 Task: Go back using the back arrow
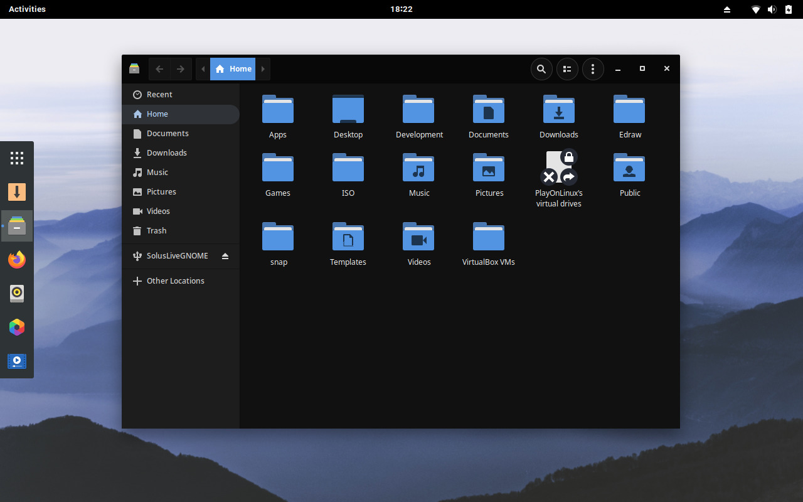159,68
